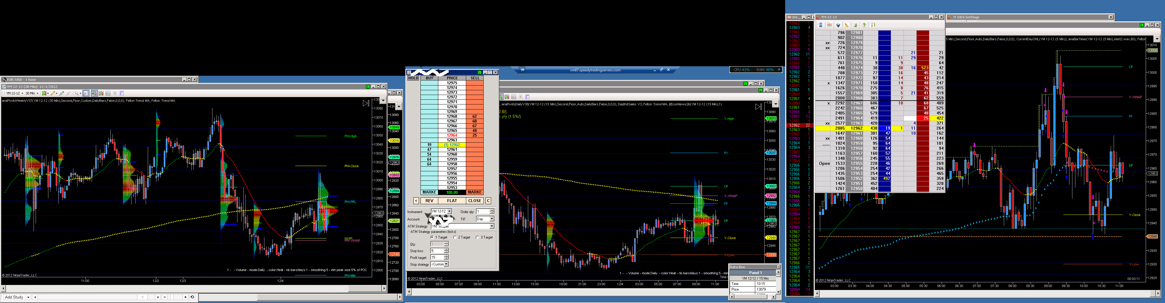This screenshot has width=1165, height=303.
Task: Toggle the chart zoom frame icon in the 30 Min chart toolbar
Action: (86, 93)
